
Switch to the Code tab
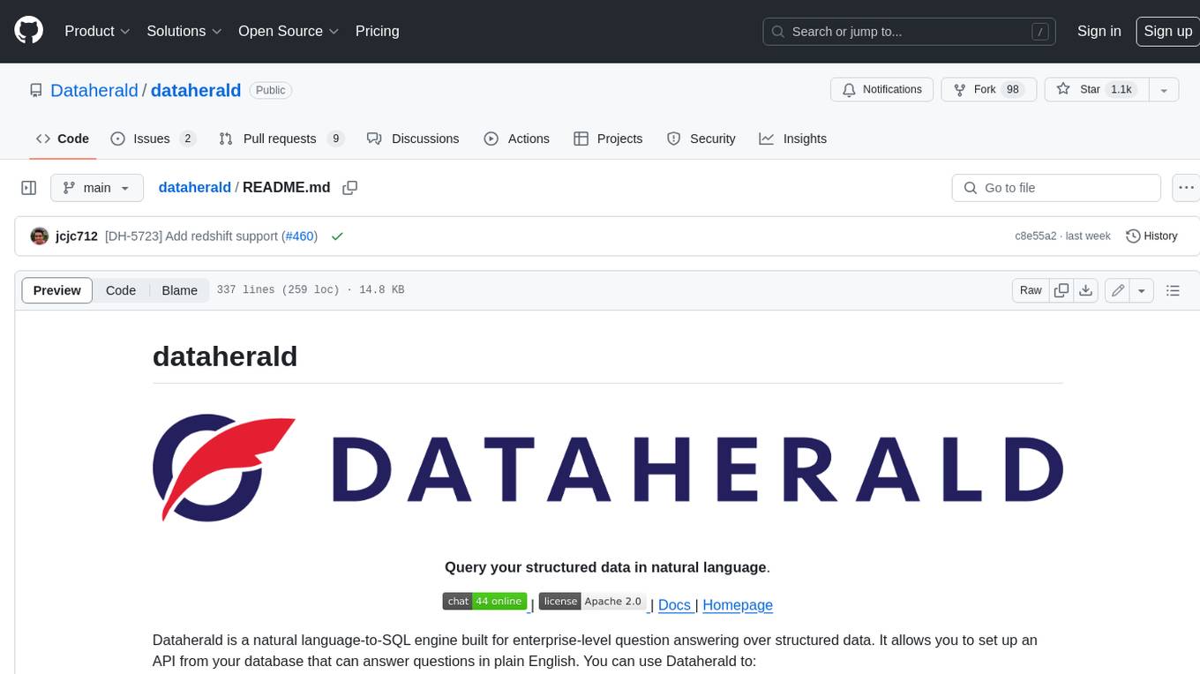[63, 139]
